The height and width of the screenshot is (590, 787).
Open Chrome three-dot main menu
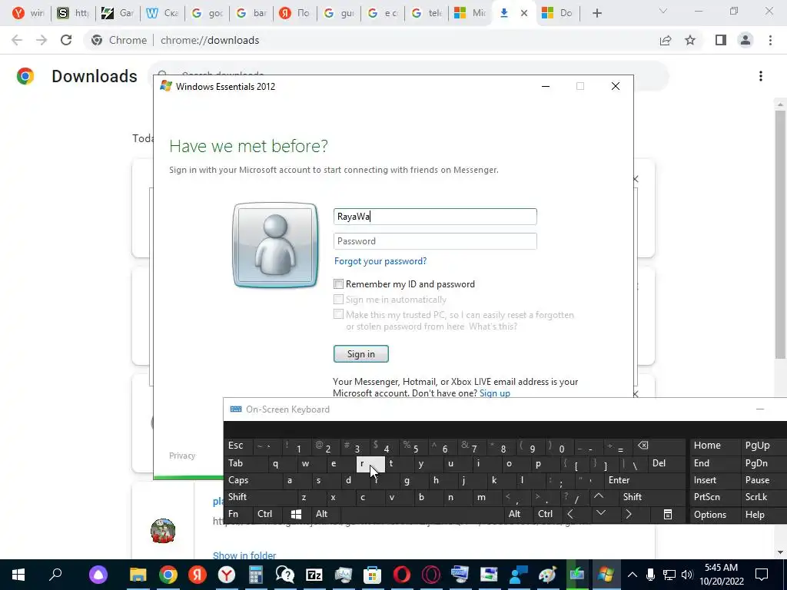[x=770, y=40]
